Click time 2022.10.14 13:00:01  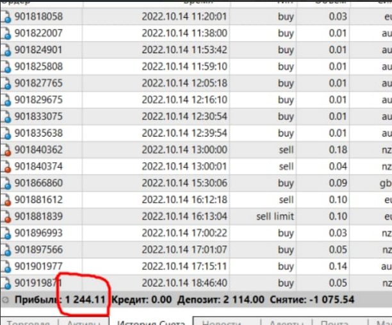tap(184, 167)
